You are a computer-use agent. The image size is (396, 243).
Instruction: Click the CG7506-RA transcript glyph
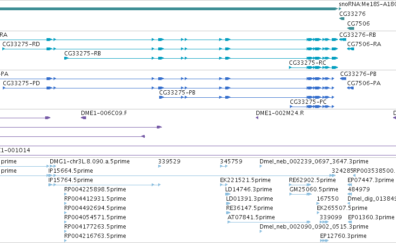pos(350,49)
